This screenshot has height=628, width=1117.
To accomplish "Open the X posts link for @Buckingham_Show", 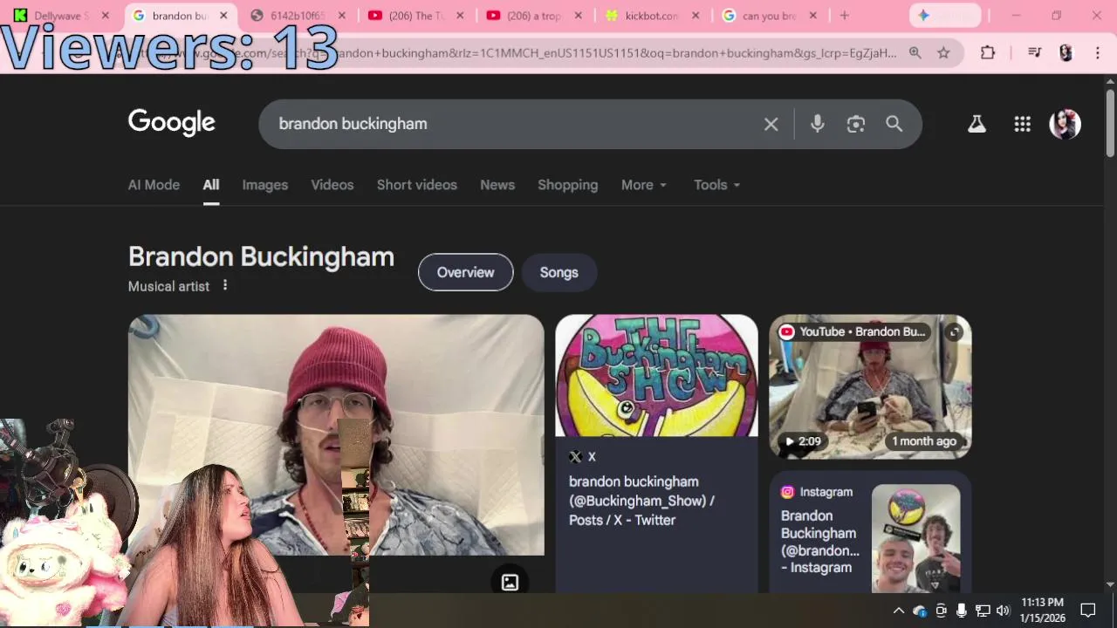I will point(641,501).
